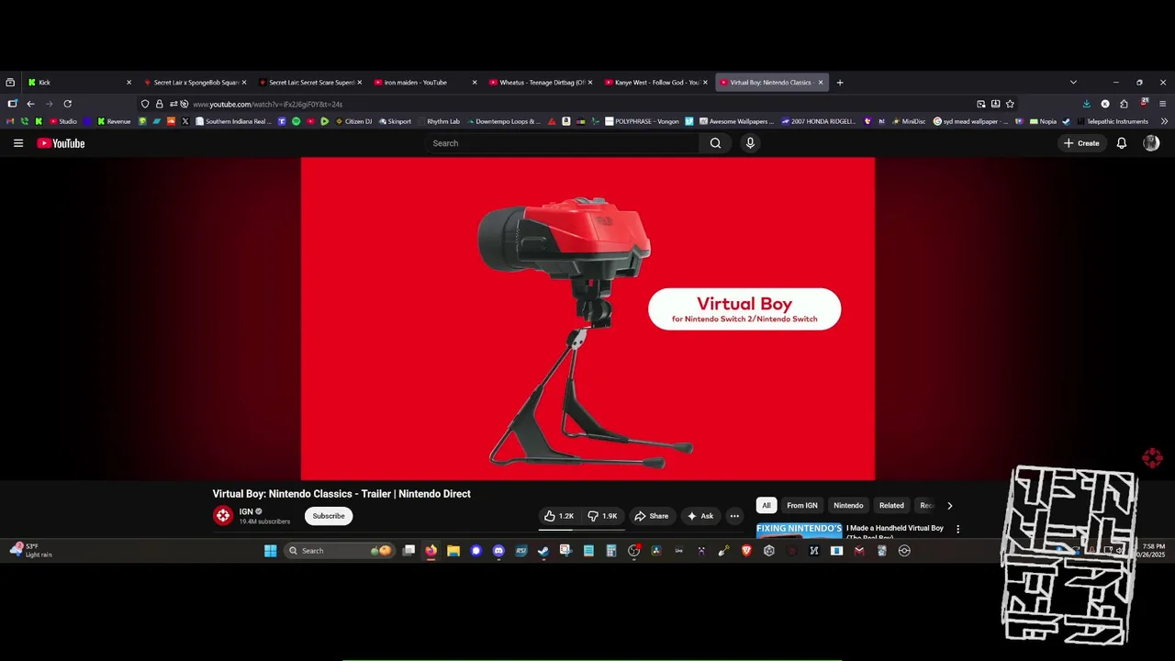1175x661 pixels.
Task: Open browser downloads panel
Action: click(1087, 104)
